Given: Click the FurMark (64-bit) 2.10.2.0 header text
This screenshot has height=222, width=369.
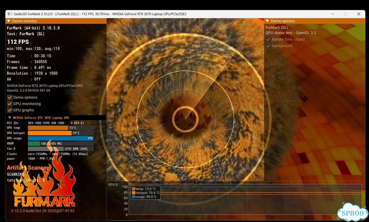Looking at the screenshot, I should pos(33,28).
